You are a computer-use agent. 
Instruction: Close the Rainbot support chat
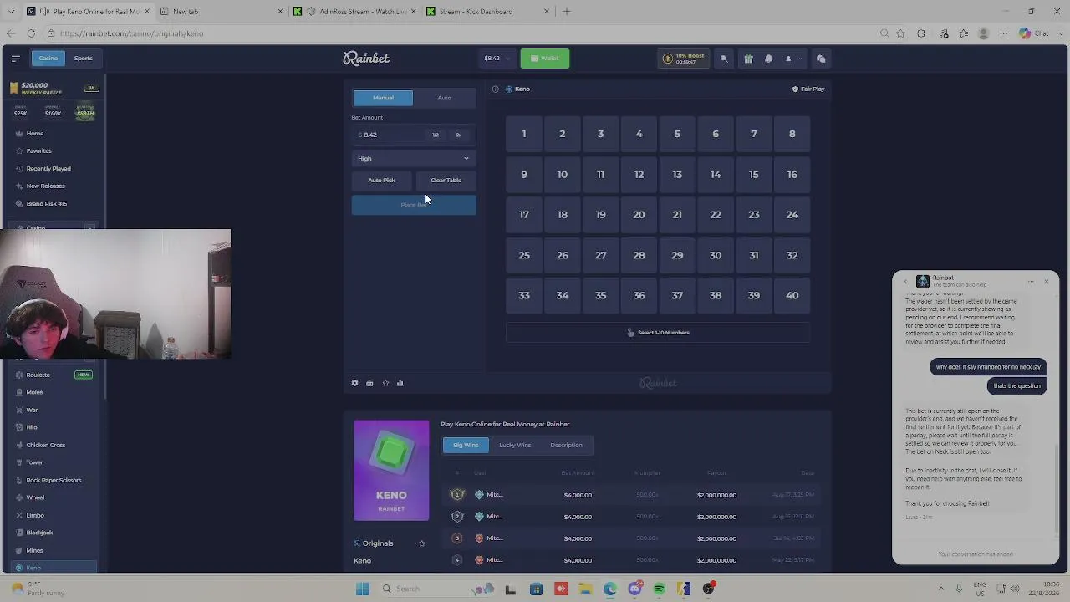tap(1046, 281)
